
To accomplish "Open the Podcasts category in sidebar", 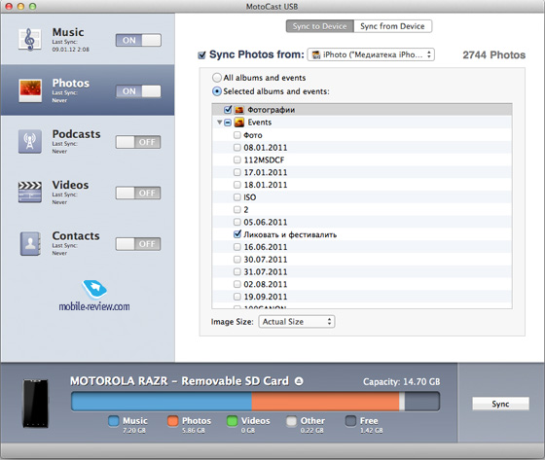I will point(88,141).
